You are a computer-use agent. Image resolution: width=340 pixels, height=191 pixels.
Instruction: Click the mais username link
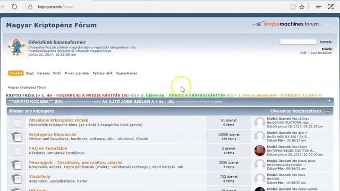[x=302, y=175]
